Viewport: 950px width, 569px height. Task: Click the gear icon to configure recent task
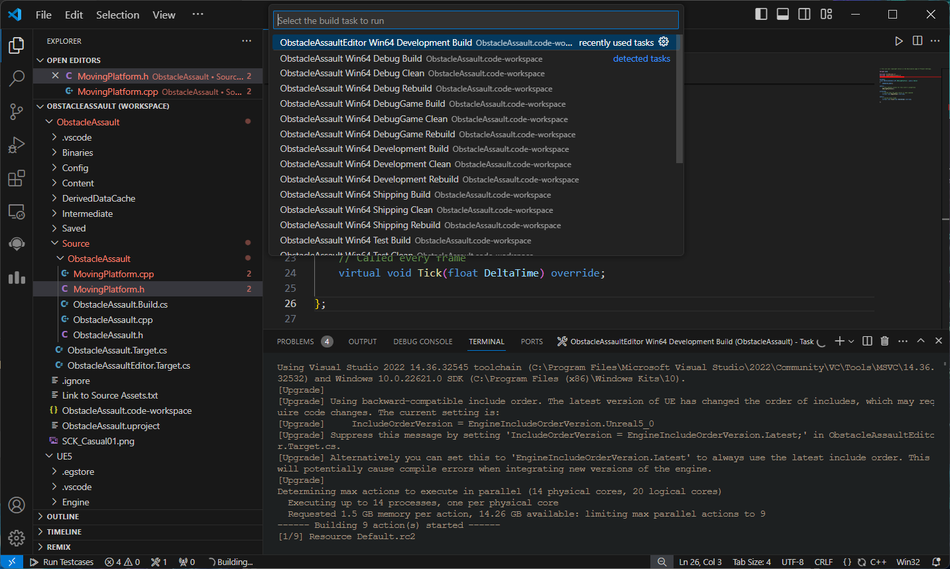(664, 42)
